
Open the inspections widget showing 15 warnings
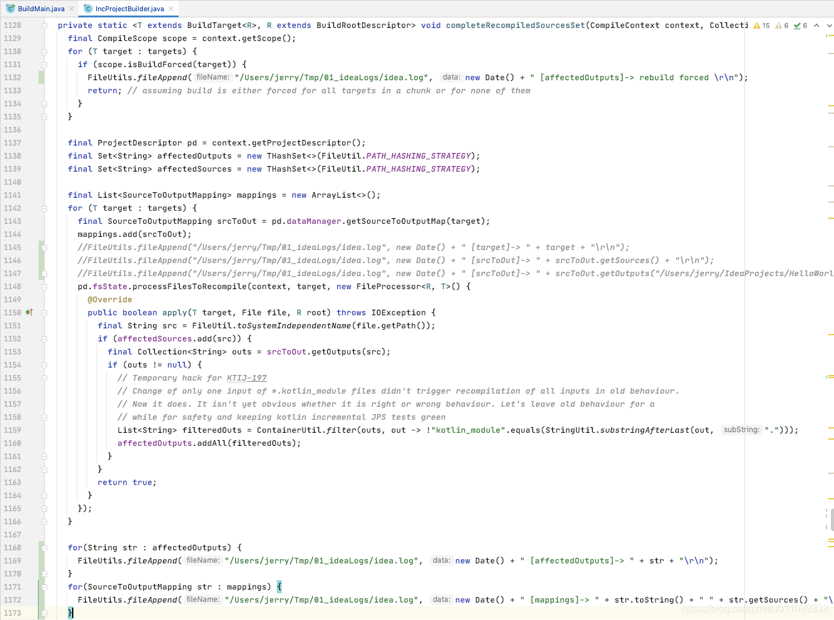pos(762,26)
